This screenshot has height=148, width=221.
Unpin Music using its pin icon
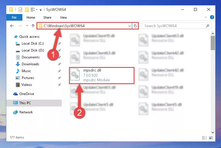(x=59, y=71)
